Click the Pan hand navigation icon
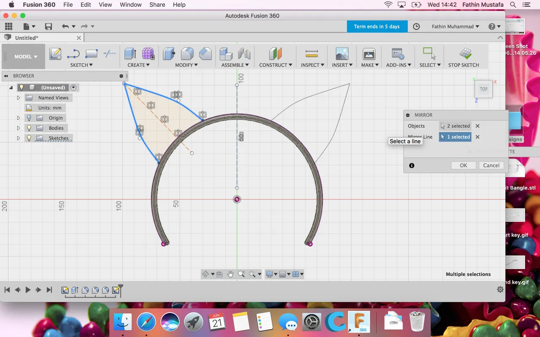Screen dimensions: 540x337 [230, 274]
